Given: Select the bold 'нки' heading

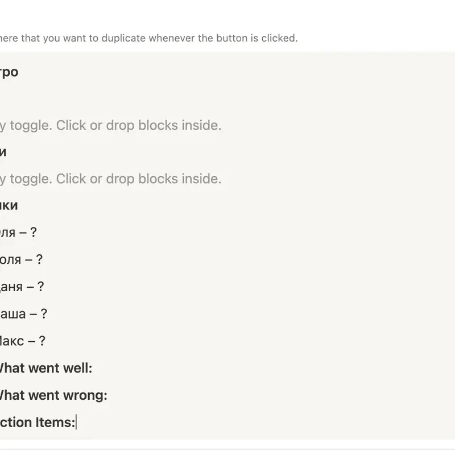Looking at the screenshot, I should [x=9, y=205].
